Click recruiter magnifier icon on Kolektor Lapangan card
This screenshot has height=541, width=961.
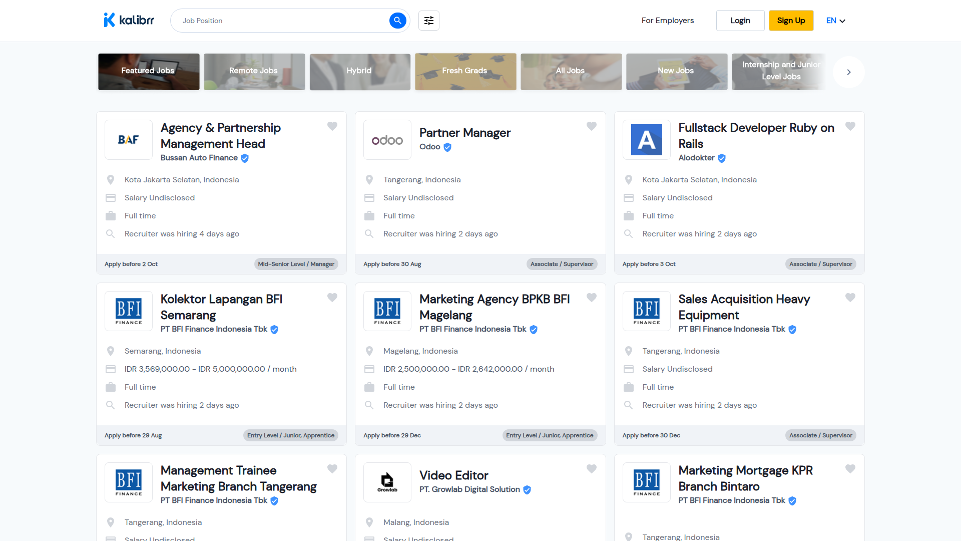point(111,405)
